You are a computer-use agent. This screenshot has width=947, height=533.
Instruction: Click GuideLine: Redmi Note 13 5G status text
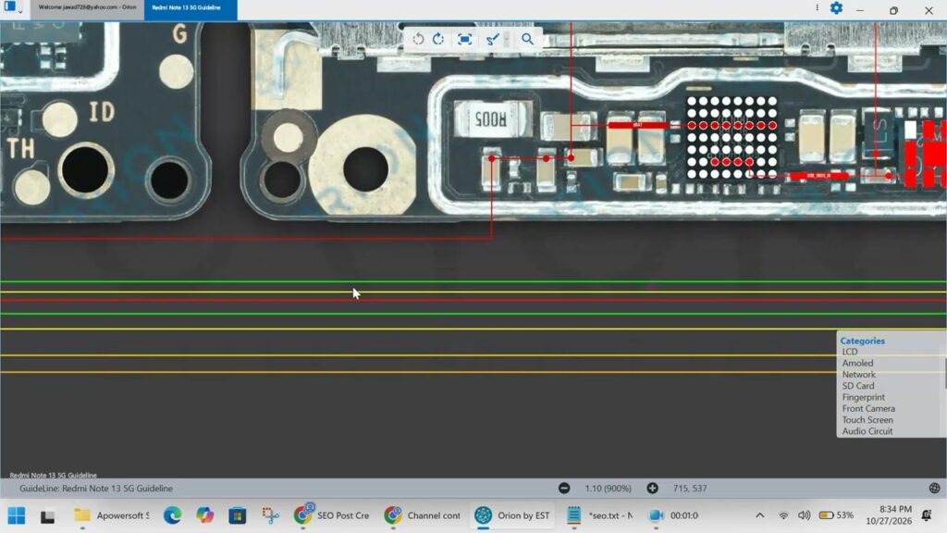point(96,489)
